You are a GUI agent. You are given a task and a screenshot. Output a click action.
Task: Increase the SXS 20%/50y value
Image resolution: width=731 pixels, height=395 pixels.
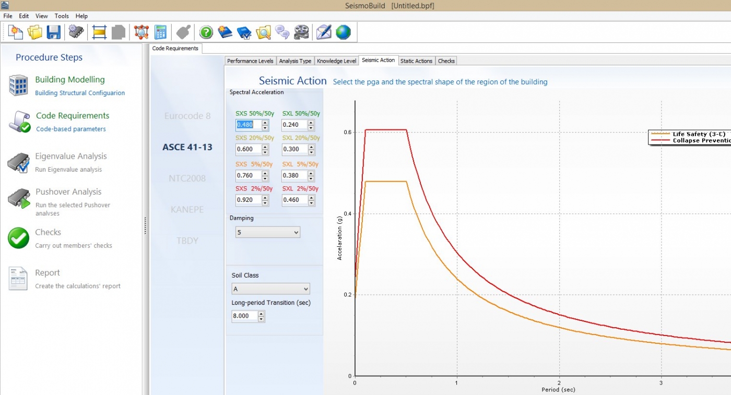[x=265, y=147]
